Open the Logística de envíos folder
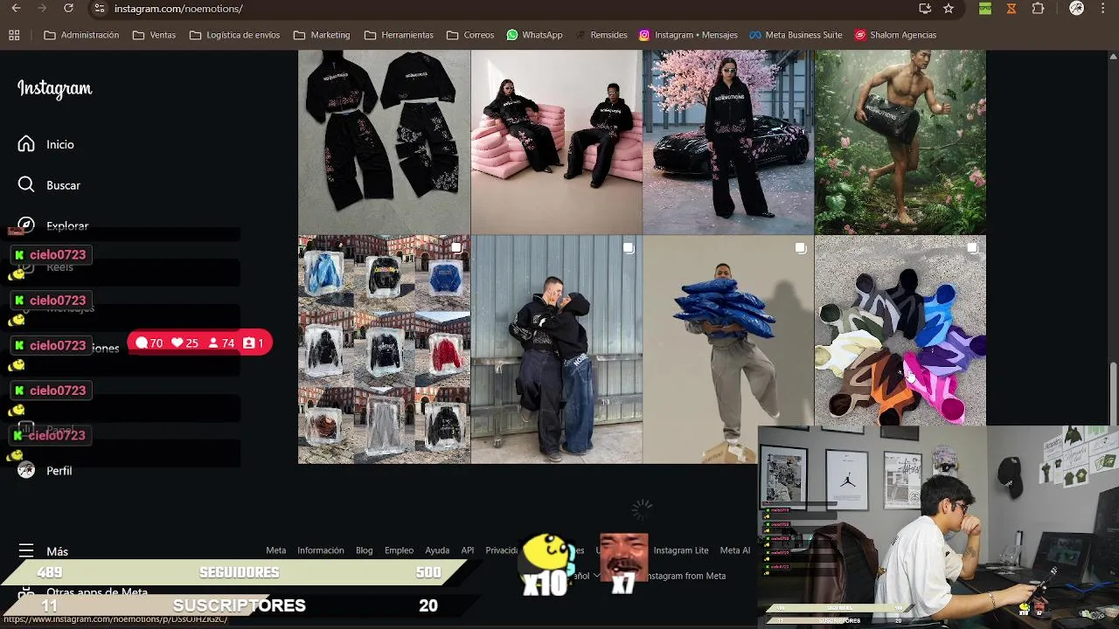Viewport: 1119px width, 629px height. [234, 35]
